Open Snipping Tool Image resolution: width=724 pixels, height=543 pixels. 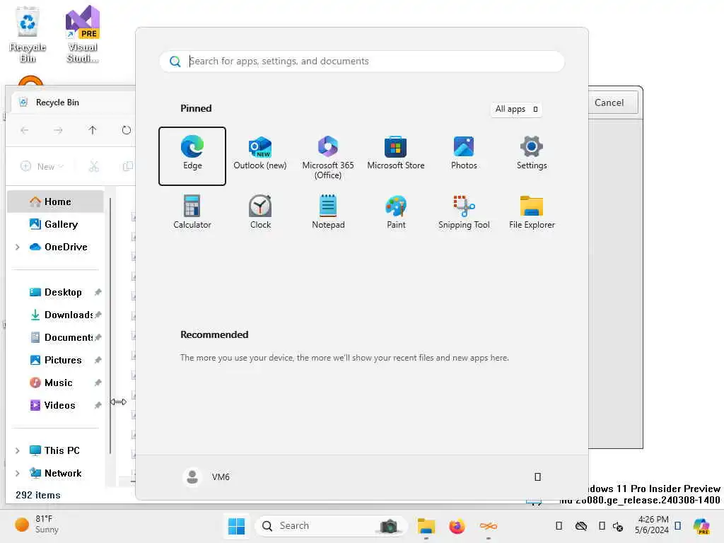(464, 212)
